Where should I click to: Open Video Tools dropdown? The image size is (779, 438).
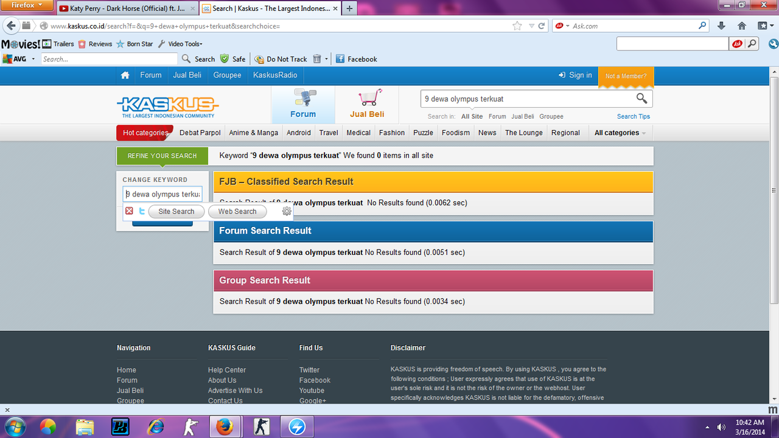click(x=180, y=44)
